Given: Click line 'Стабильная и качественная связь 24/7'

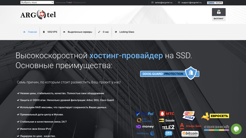Looking at the screenshot, I should tap(43, 122).
